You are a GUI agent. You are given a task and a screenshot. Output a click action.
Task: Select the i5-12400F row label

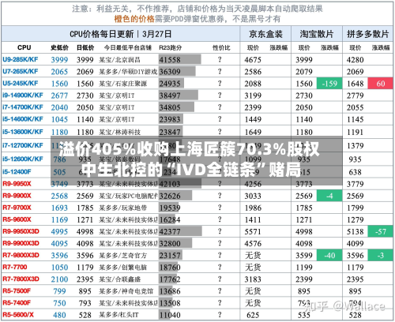pos(17,172)
